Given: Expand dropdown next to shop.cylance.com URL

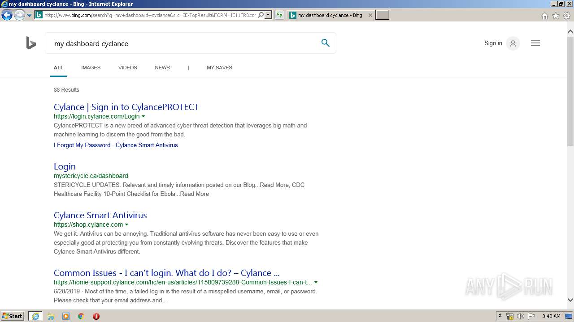Looking at the screenshot, I should point(126,225).
